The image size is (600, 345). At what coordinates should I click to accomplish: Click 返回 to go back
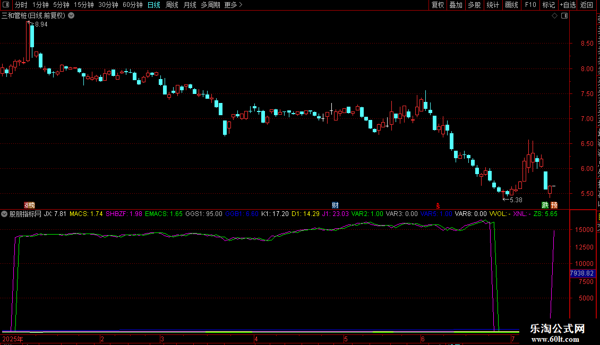[x=587, y=5]
